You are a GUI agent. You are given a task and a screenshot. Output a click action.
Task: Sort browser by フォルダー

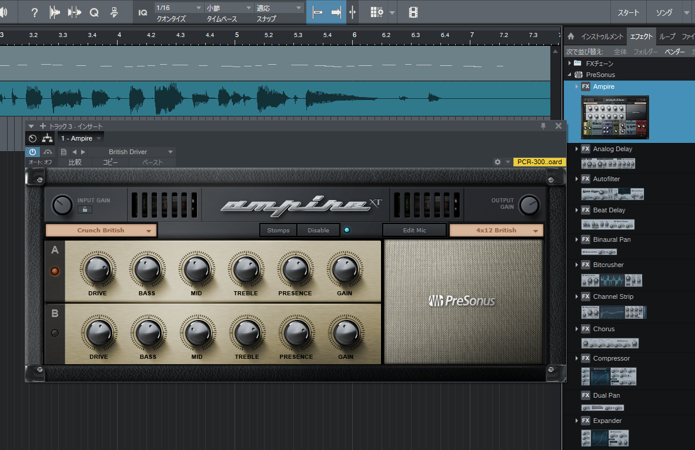[646, 52]
